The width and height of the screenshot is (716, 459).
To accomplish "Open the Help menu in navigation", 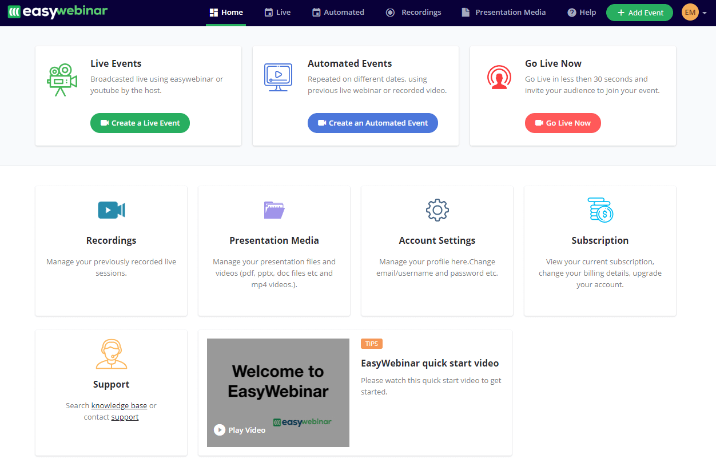I will 582,13.
